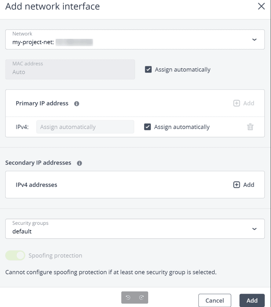
Task: Uncheck IPv4 Assign automatically checkbox
Action: click(148, 127)
